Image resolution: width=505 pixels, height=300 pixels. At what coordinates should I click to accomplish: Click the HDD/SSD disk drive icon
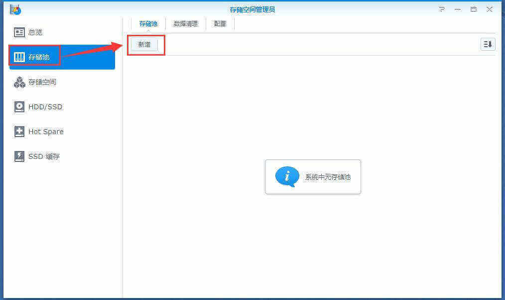[x=19, y=107]
